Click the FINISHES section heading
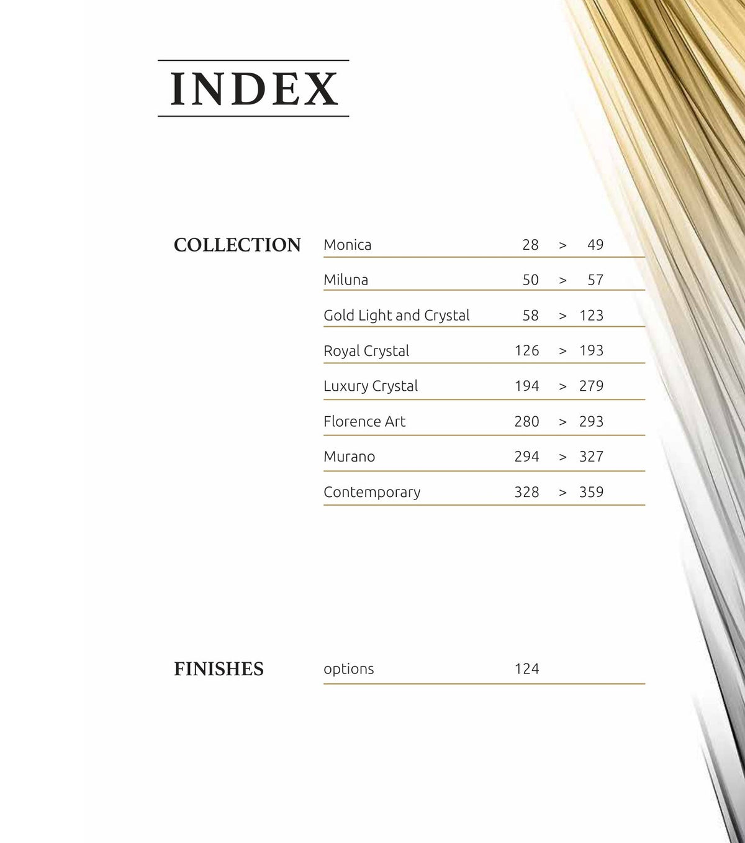 click(219, 669)
